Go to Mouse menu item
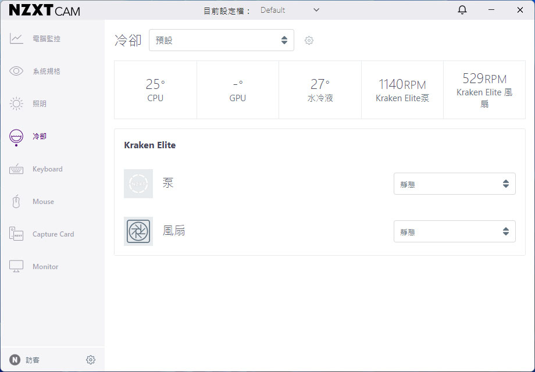The height and width of the screenshot is (372, 535). click(x=44, y=202)
